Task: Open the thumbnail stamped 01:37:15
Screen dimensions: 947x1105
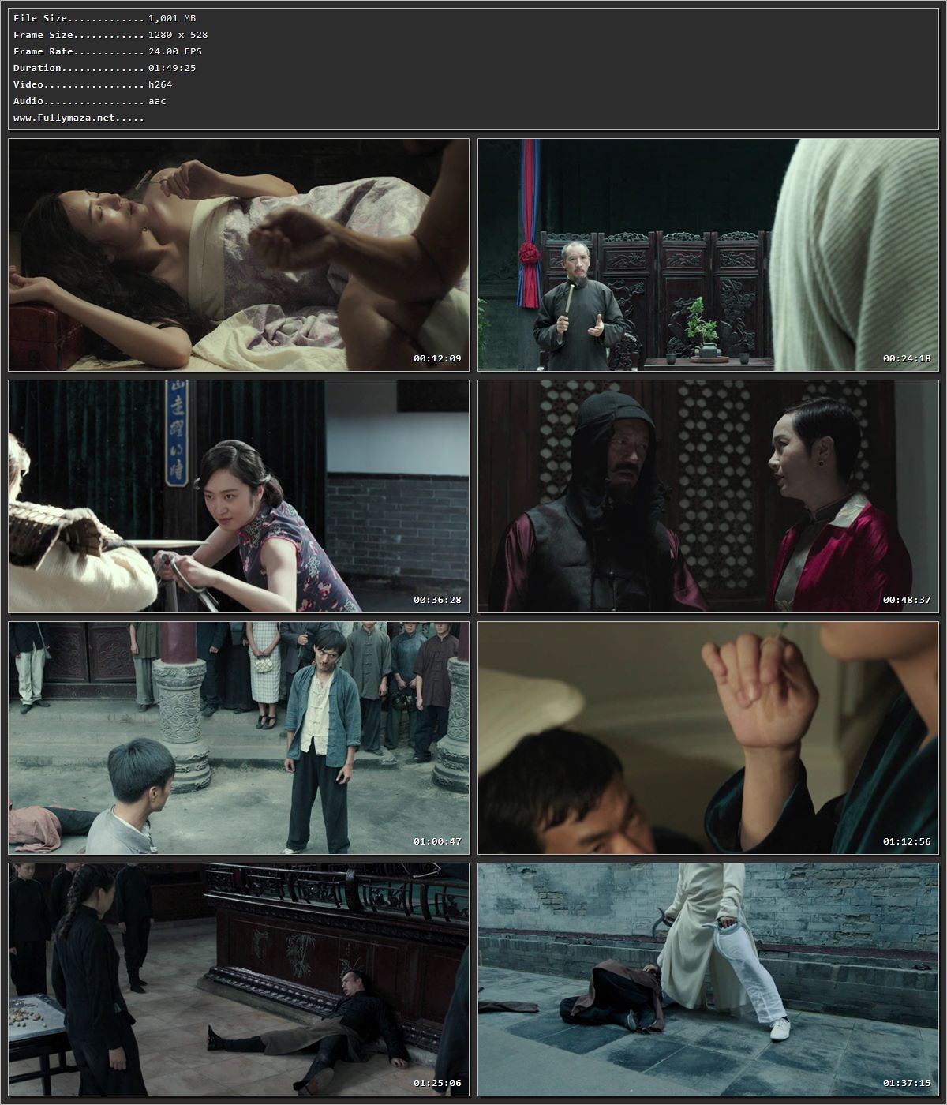Action: click(x=708, y=980)
